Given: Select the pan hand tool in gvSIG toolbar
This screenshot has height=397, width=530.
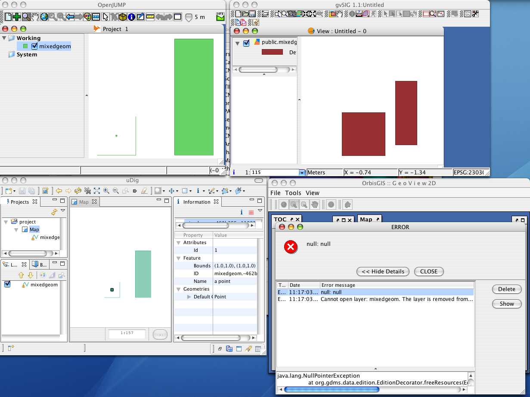Looking at the screenshot, I should (x=339, y=14).
